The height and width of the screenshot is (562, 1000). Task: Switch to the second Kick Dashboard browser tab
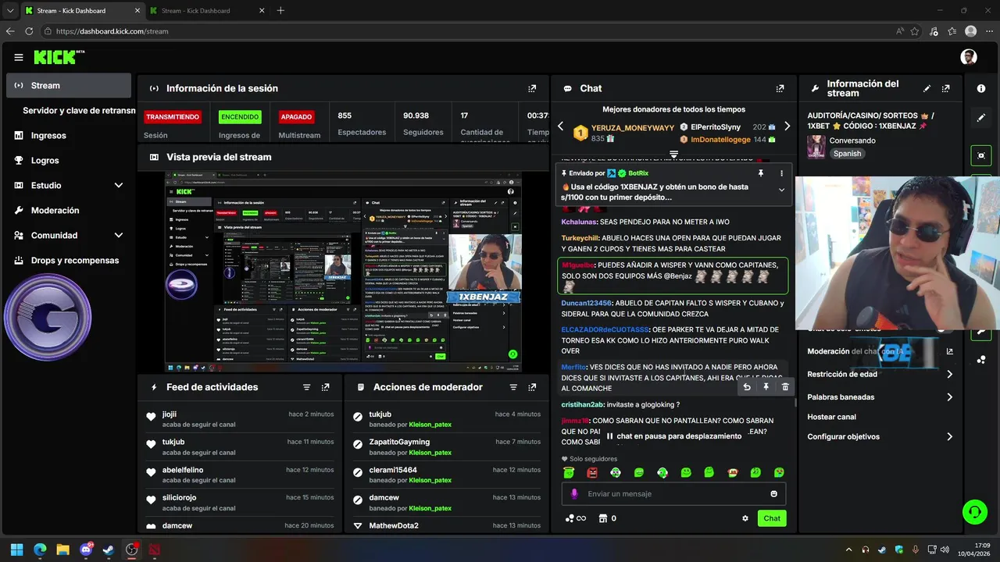(x=206, y=10)
